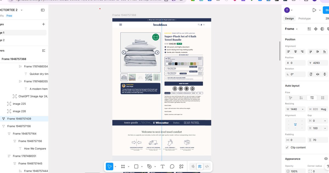The image size is (329, 173).
Task: Click the Opacity 100% field
Action: [295, 171]
